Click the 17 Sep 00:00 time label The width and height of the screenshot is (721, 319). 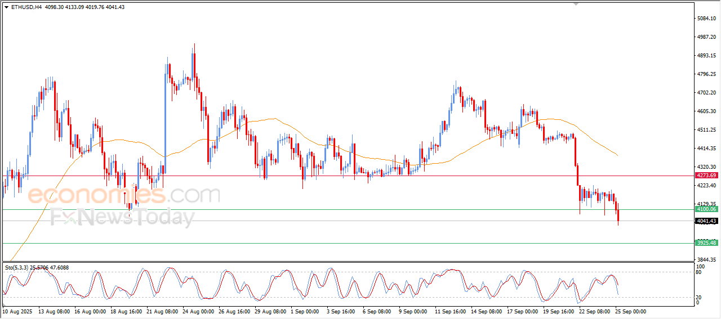(522, 311)
